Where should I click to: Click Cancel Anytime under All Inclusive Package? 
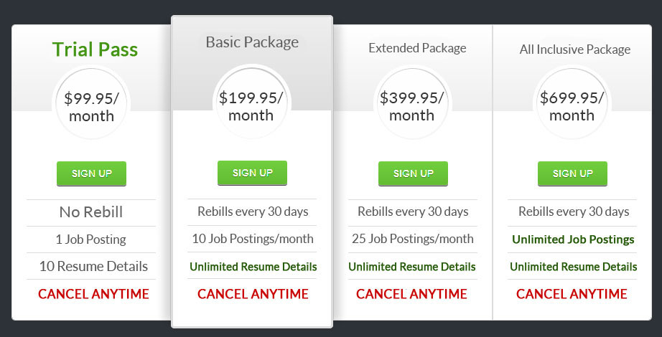click(x=572, y=294)
